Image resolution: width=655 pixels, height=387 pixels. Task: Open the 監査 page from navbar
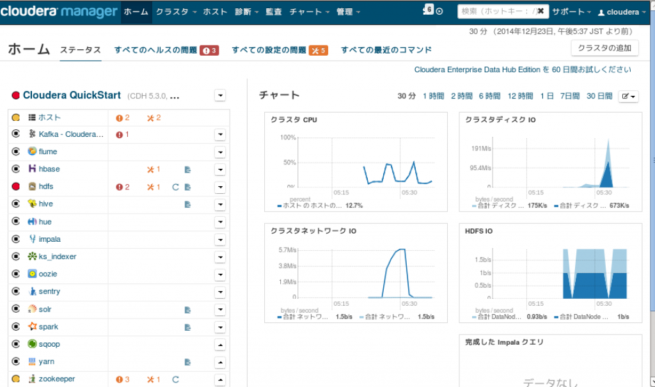point(274,12)
